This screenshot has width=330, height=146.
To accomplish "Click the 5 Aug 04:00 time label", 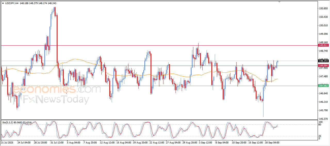I will coord(73,142).
